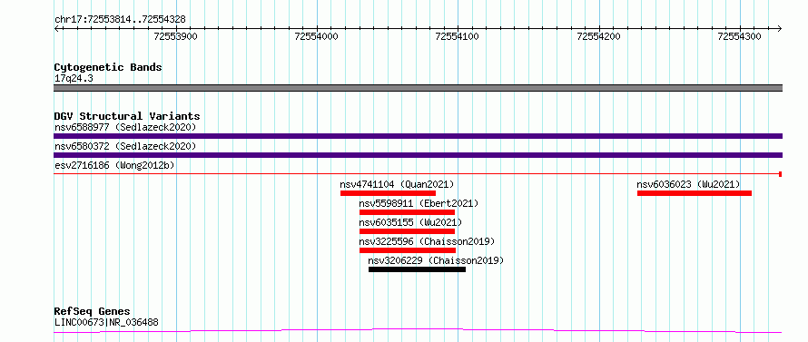Select the nsv6036023 red bar
Viewport: 808px width, 342px height.
(695, 193)
